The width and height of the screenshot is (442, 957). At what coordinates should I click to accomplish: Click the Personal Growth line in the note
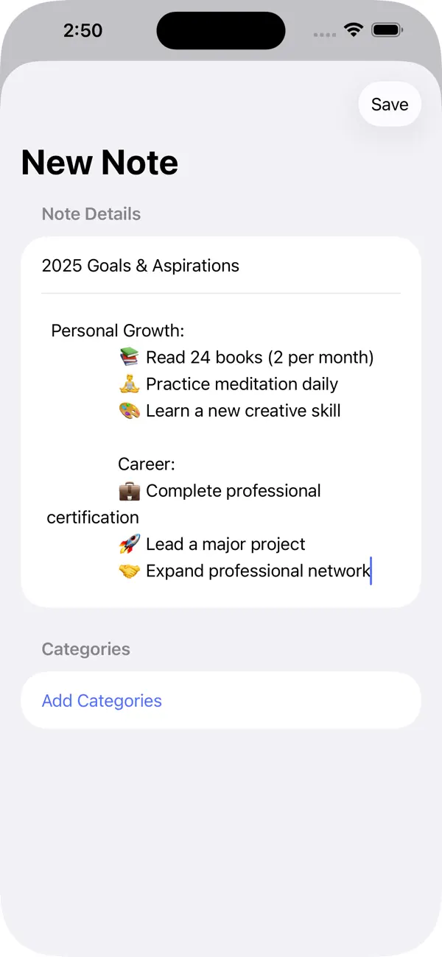[x=118, y=331]
